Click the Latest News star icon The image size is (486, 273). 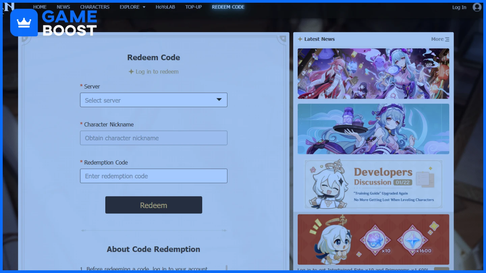point(300,39)
